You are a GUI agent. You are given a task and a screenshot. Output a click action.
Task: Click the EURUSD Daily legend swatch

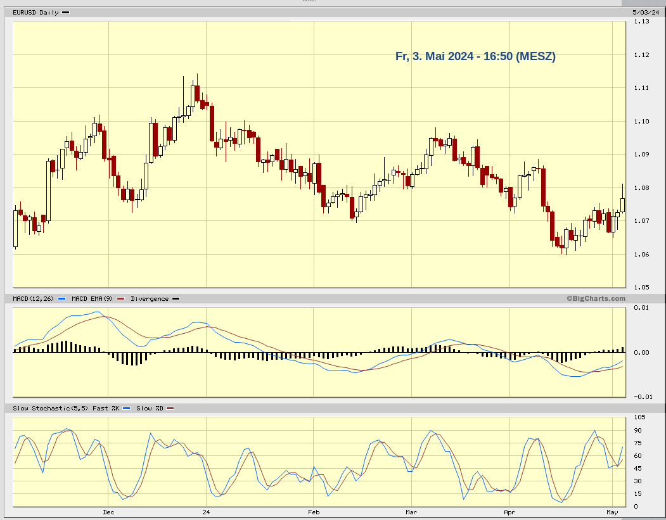point(65,11)
